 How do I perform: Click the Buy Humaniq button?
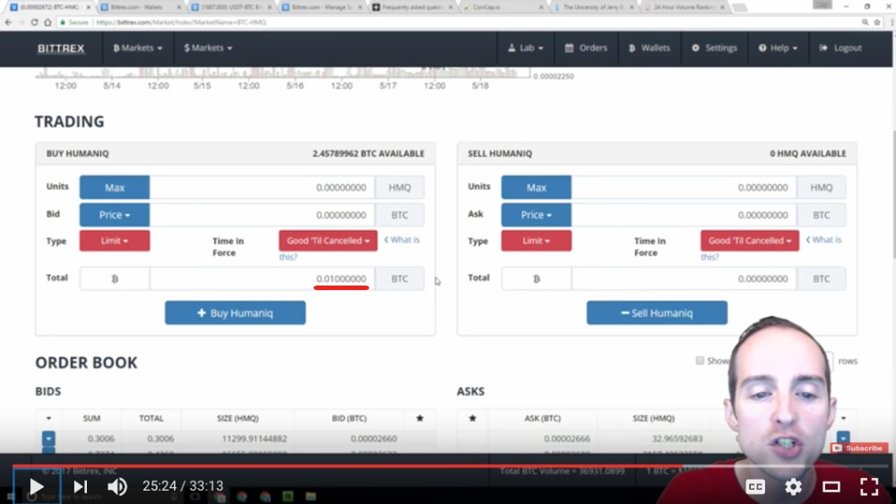pos(235,312)
